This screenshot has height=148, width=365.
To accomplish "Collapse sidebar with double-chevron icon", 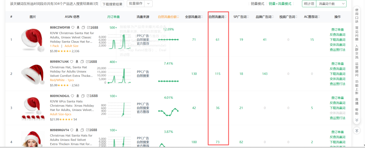I will pos(357,120).
